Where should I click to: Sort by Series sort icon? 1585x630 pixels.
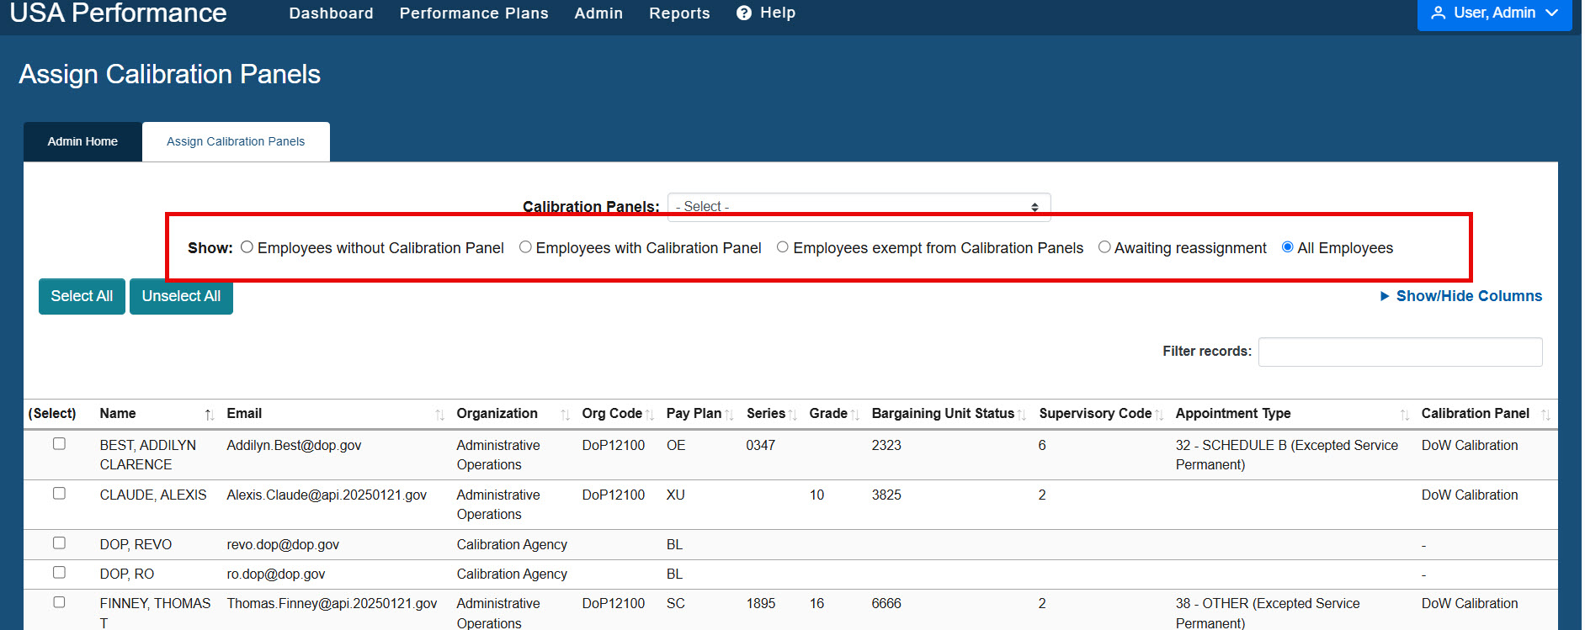792,415
